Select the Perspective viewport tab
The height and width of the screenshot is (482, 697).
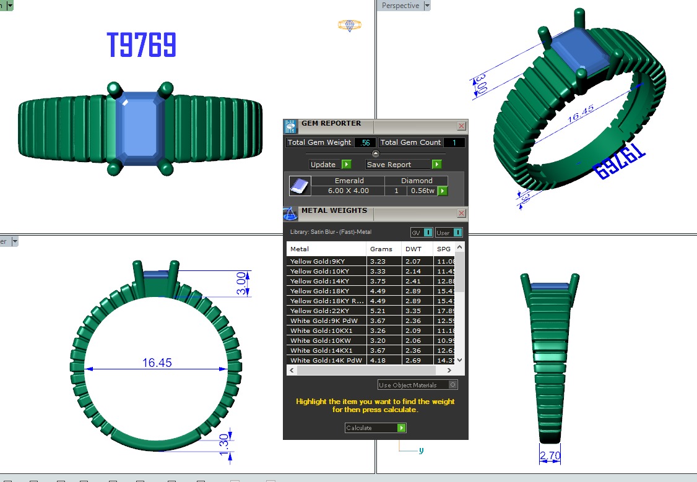coord(400,6)
